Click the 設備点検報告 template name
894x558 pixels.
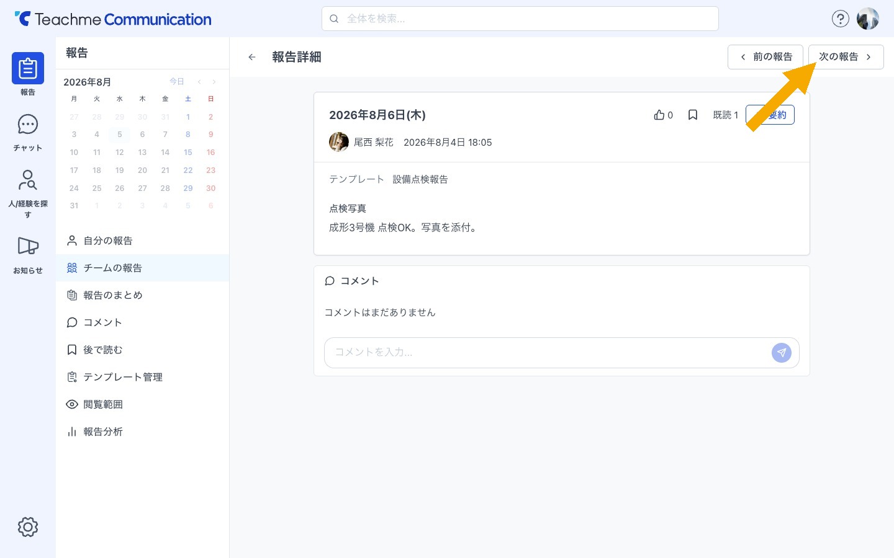click(420, 179)
